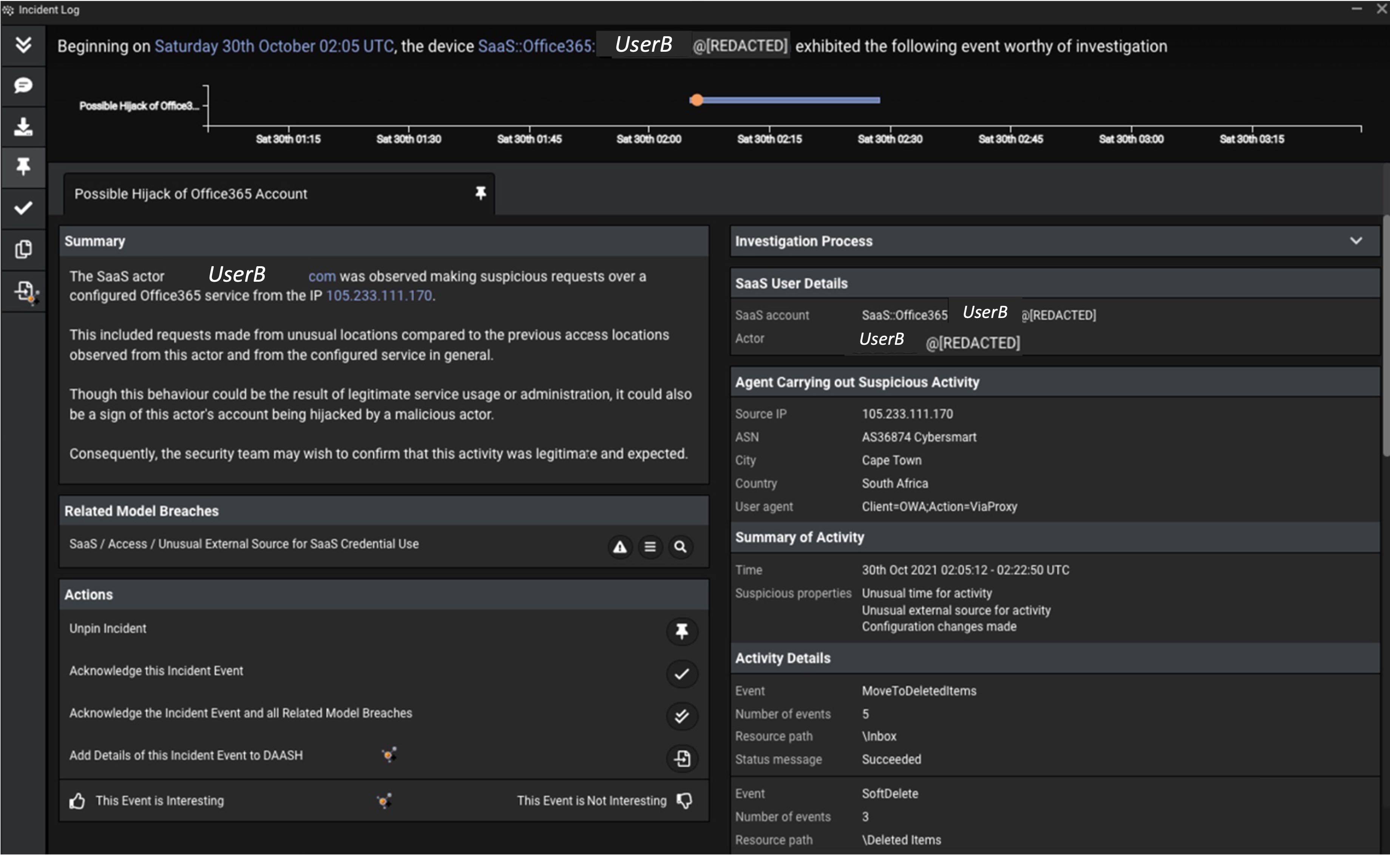Viewport: 1390px width, 855px height.
Task: Select the Possible Hijack of Office365 Account tab
Action: 191,194
